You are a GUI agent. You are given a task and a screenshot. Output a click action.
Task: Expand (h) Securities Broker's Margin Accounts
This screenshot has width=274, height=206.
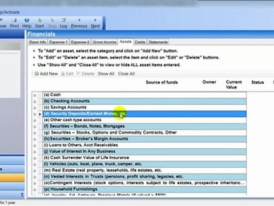pyautogui.click(x=35, y=139)
